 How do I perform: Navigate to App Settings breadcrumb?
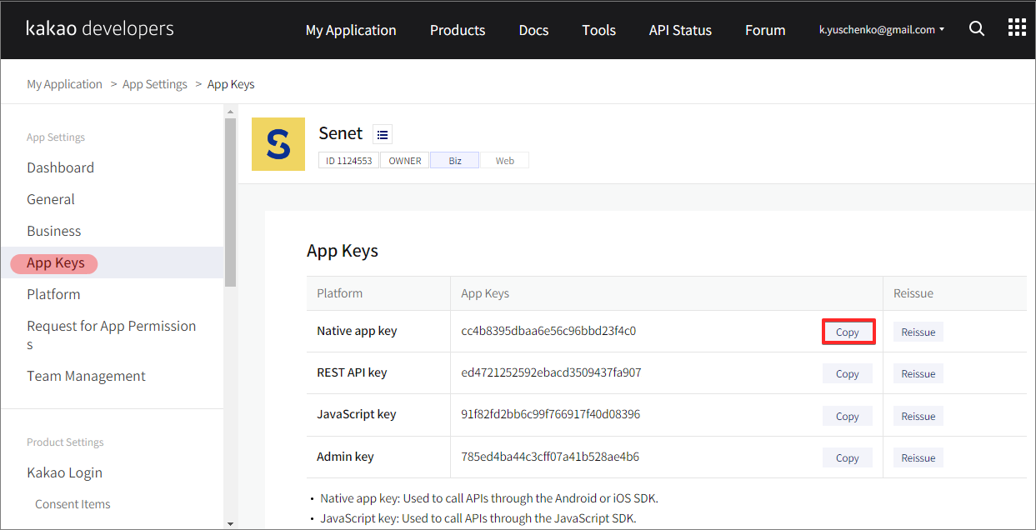155,84
